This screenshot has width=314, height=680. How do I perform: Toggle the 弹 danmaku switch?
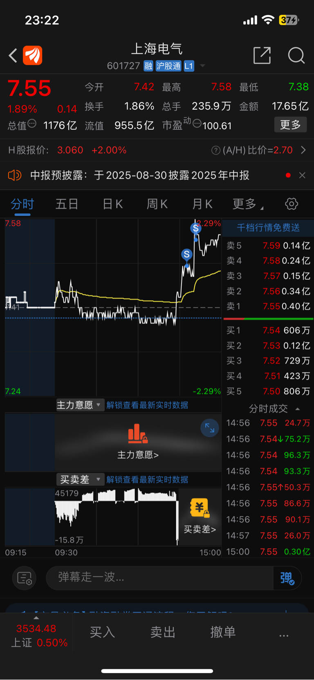pos(287,578)
